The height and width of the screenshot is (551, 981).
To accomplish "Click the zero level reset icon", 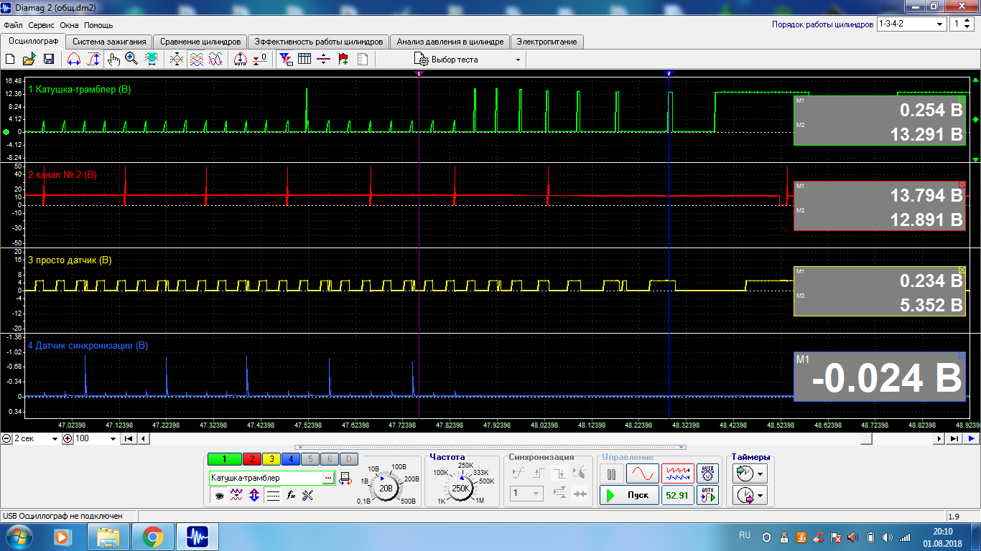I will [x=260, y=60].
